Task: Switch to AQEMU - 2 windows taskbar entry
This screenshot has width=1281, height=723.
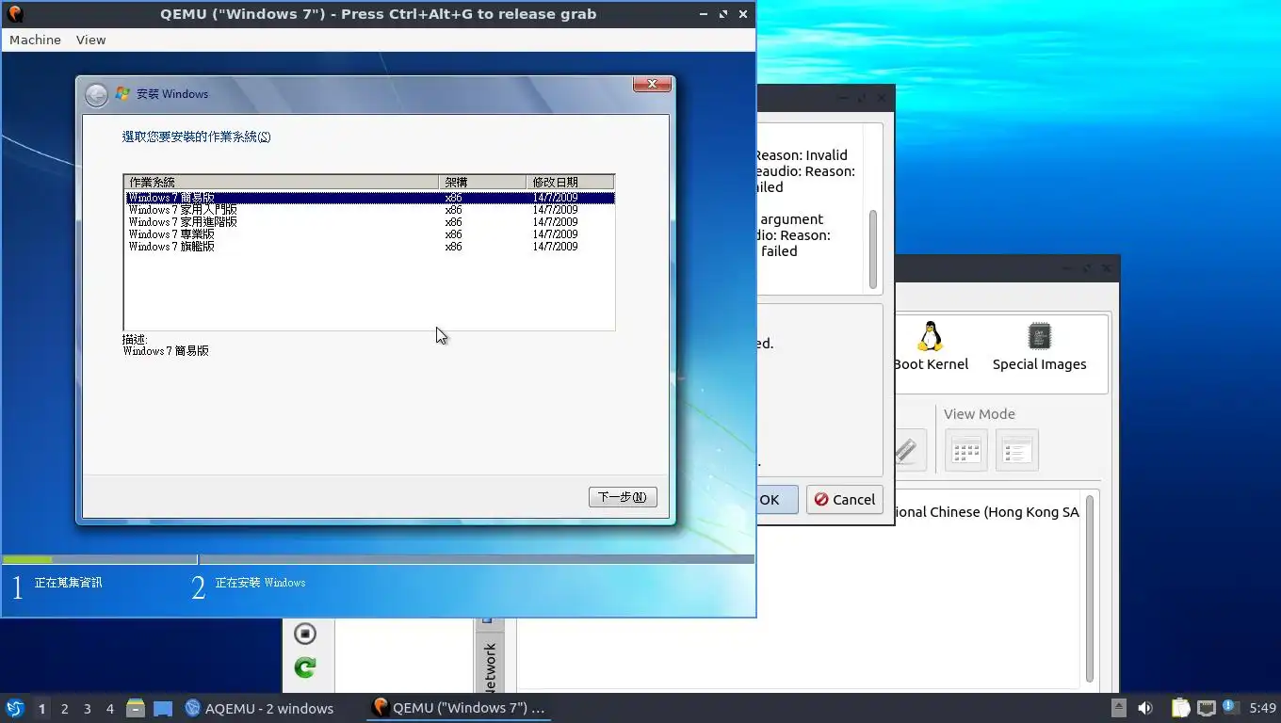Action: coord(259,708)
